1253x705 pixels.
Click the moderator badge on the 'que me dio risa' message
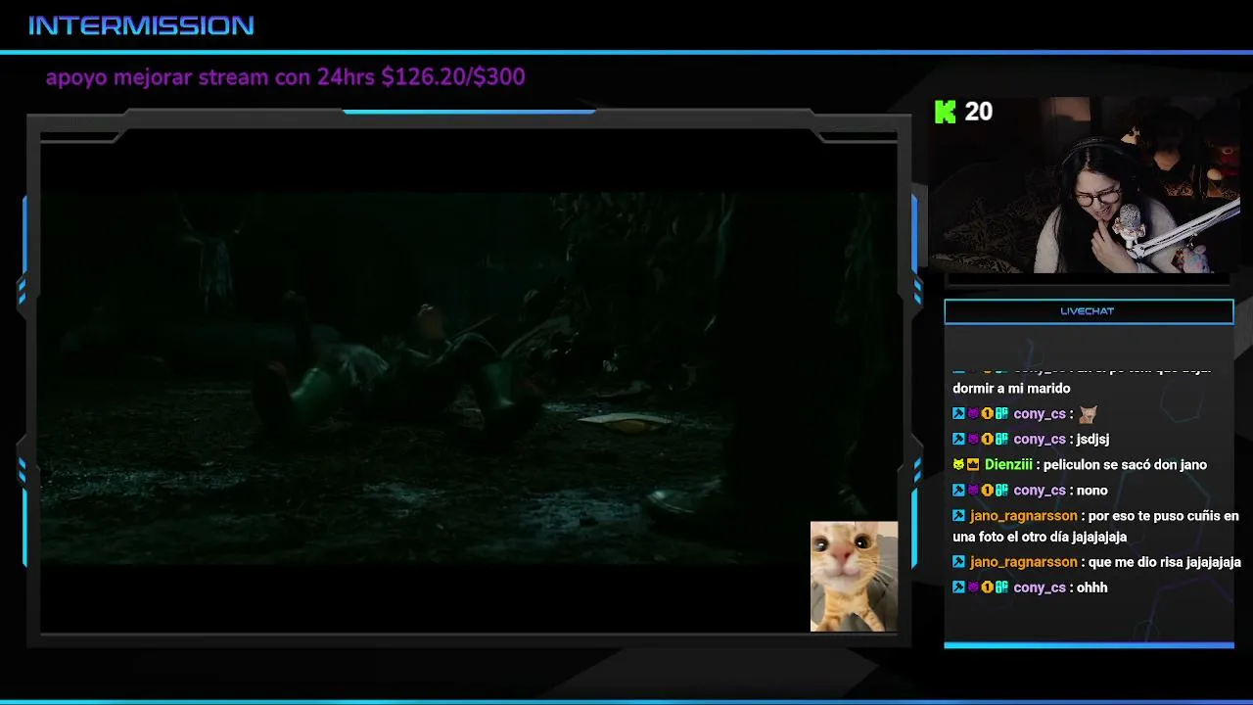coord(958,562)
